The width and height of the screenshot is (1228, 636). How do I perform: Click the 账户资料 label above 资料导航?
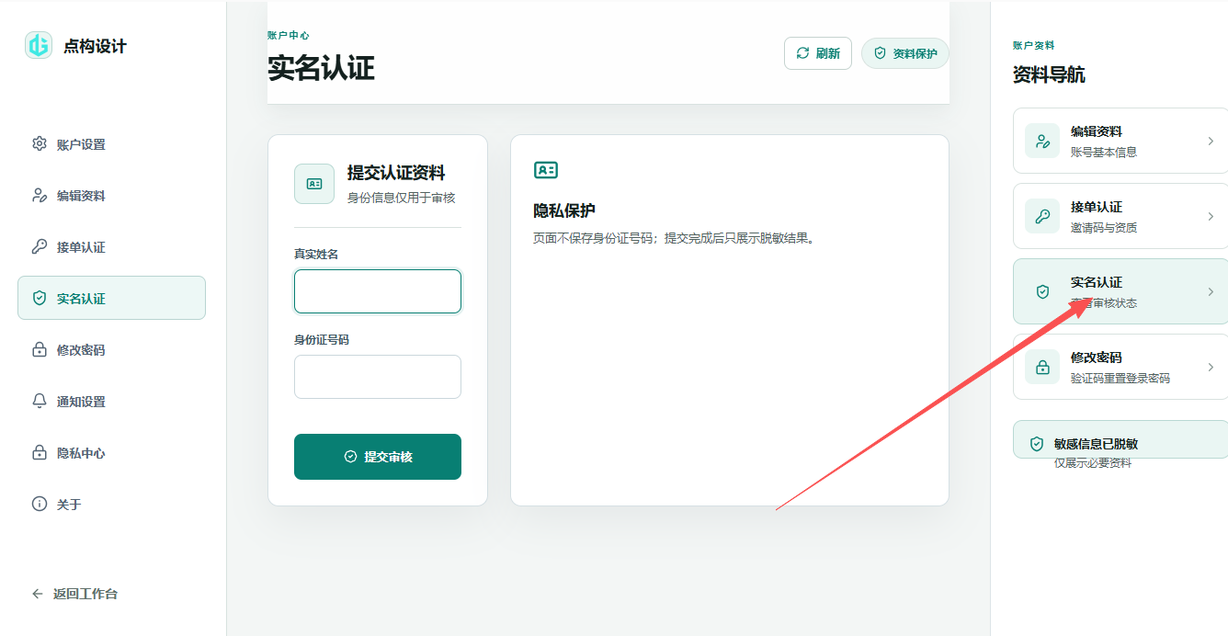pyautogui.click(x=1034, y=45)
